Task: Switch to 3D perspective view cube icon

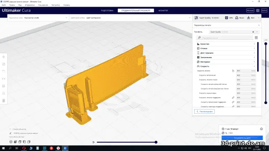Action: pyautogui.click(x=11, y=142)
